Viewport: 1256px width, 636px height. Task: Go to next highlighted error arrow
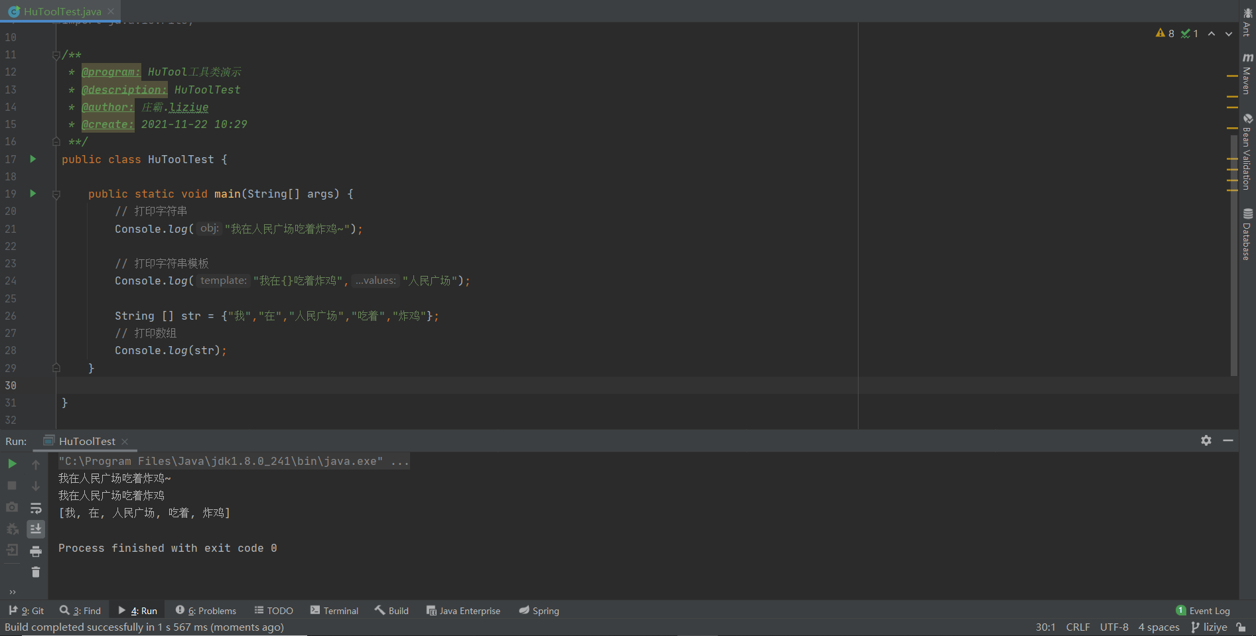(1229, 33)
